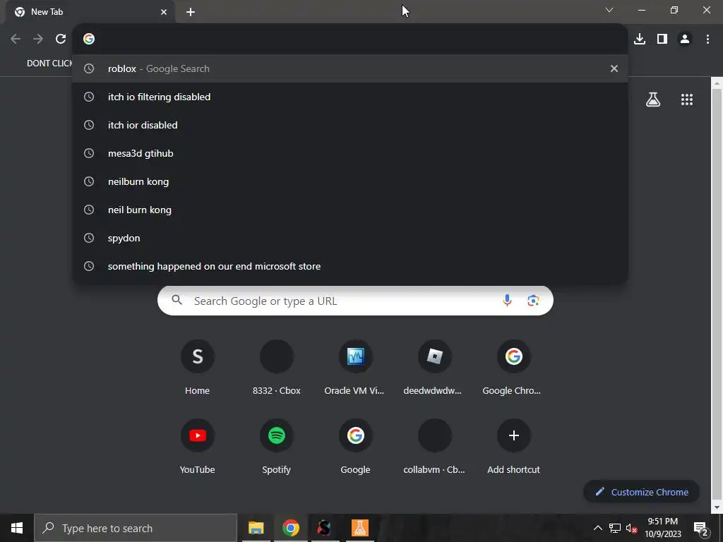Open the YouTube shortcut
This screenshot has height=542, width=723.
(x=198, y=447)
